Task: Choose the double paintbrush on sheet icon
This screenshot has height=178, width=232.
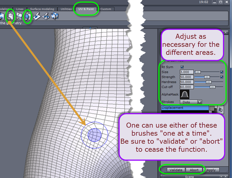Action: [46, 16]
